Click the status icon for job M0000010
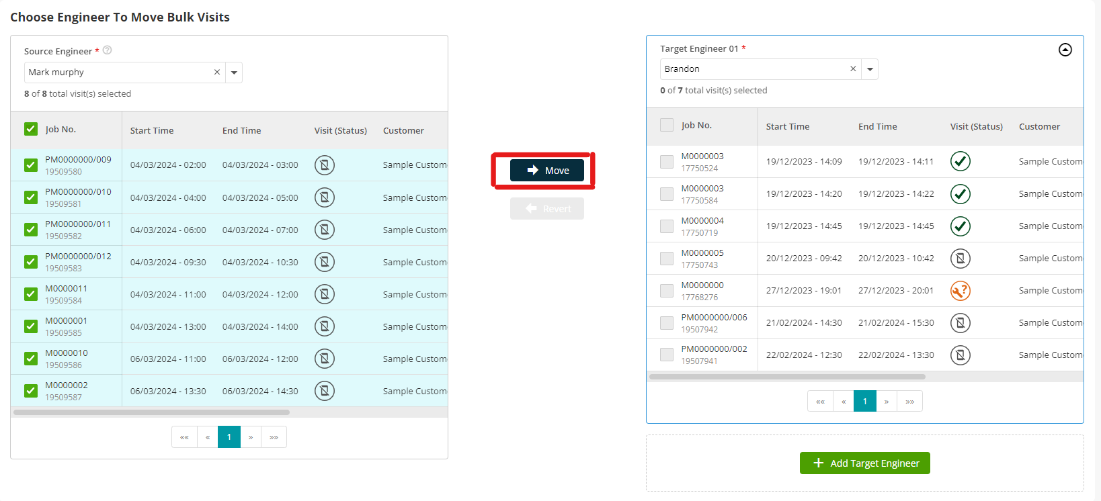 (x=325, y=359)
